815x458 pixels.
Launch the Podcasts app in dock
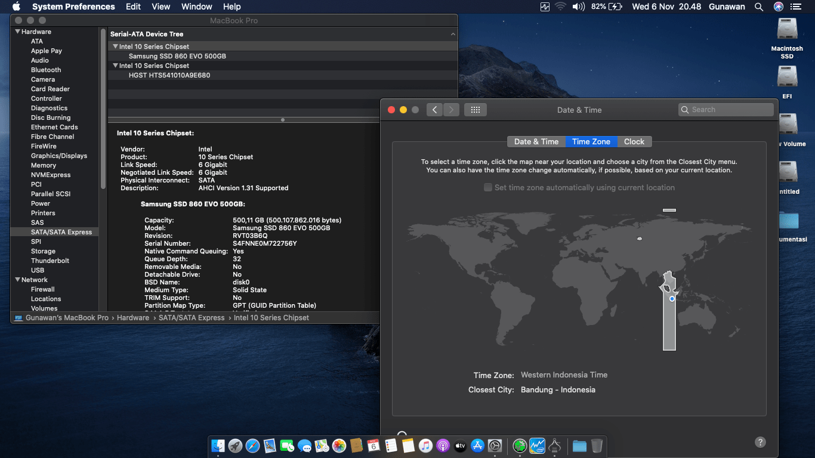443,445
